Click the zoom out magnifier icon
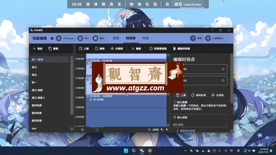 (x=162, y=129)
